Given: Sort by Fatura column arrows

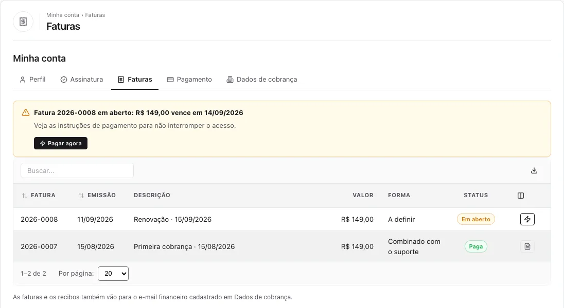Looking at the screenshot, I should 25,196.
